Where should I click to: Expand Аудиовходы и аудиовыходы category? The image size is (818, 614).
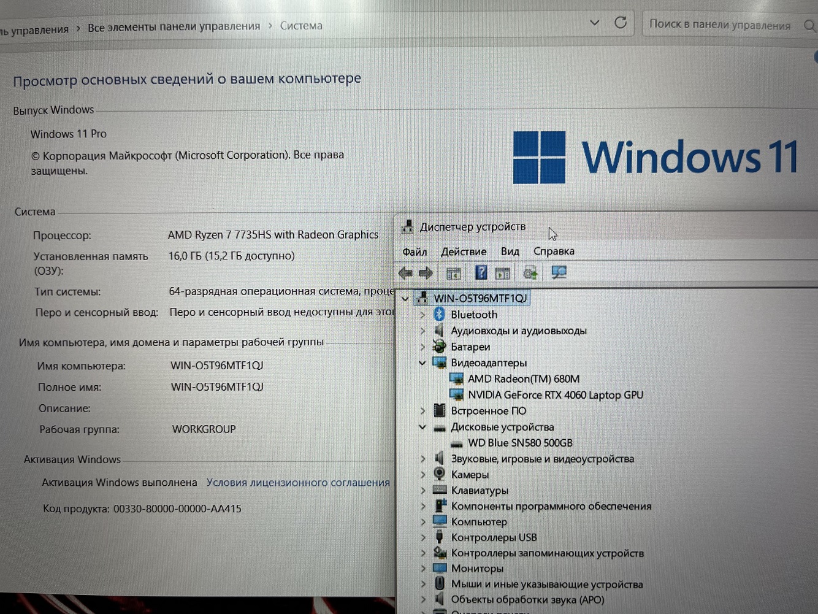pyautogui.click(x=422, y=331)
